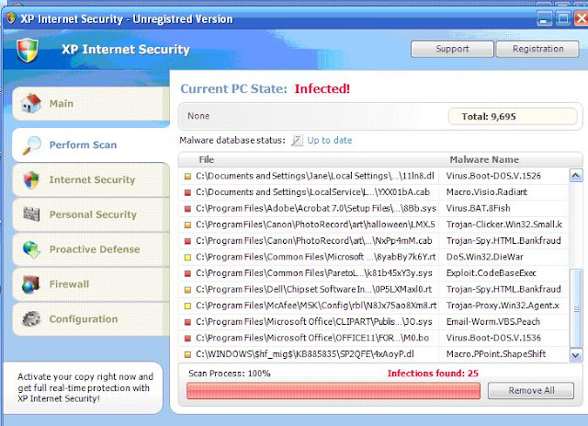Screen dimensions: 588x426
Task: Click the scrollbar up arrow
Action: click(x=576, y=176)
